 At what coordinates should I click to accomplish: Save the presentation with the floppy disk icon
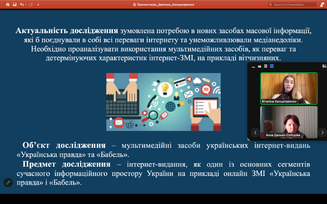tap(15, 5)
